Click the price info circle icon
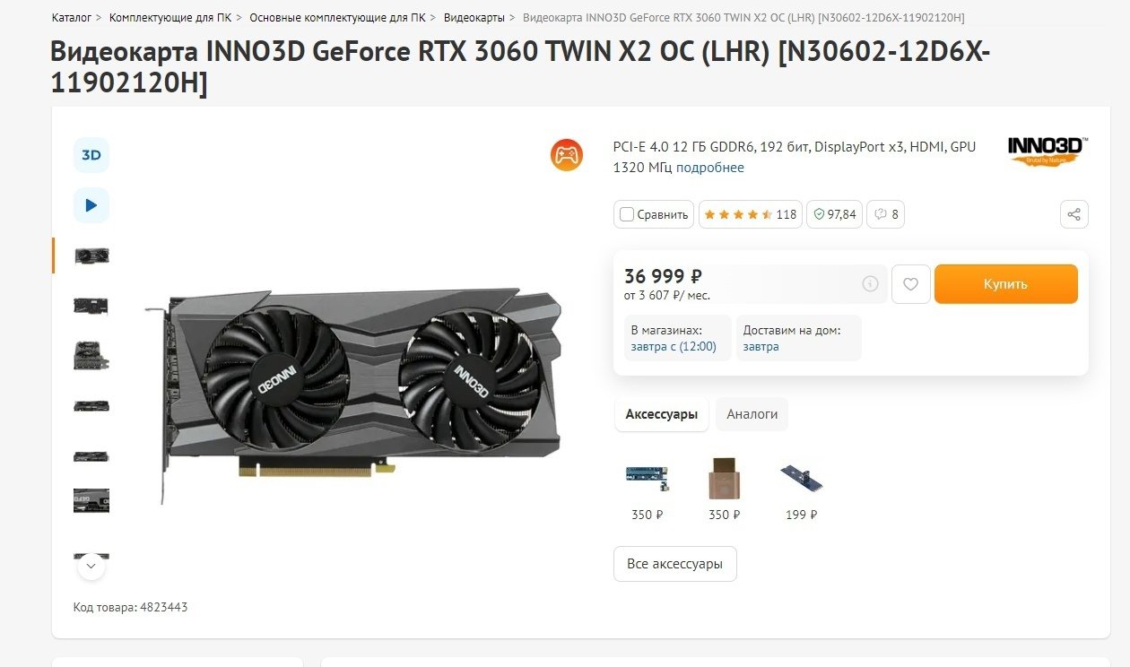Image resolution: width=1130 pixels, height=667 pixels. (870, 283)
